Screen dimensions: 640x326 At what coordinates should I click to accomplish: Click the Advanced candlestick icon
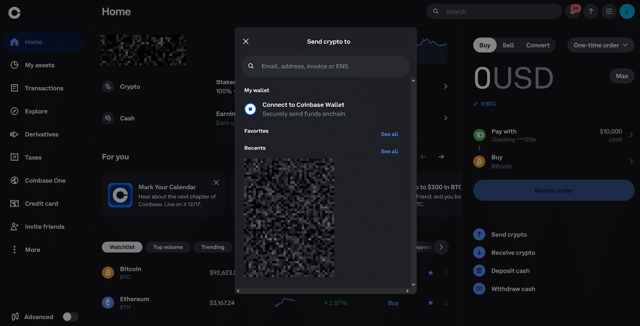(x=15, y=317)
